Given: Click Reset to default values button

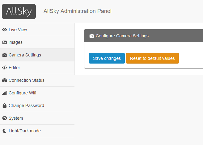Looking at the screenshot, I should (152, 58).
